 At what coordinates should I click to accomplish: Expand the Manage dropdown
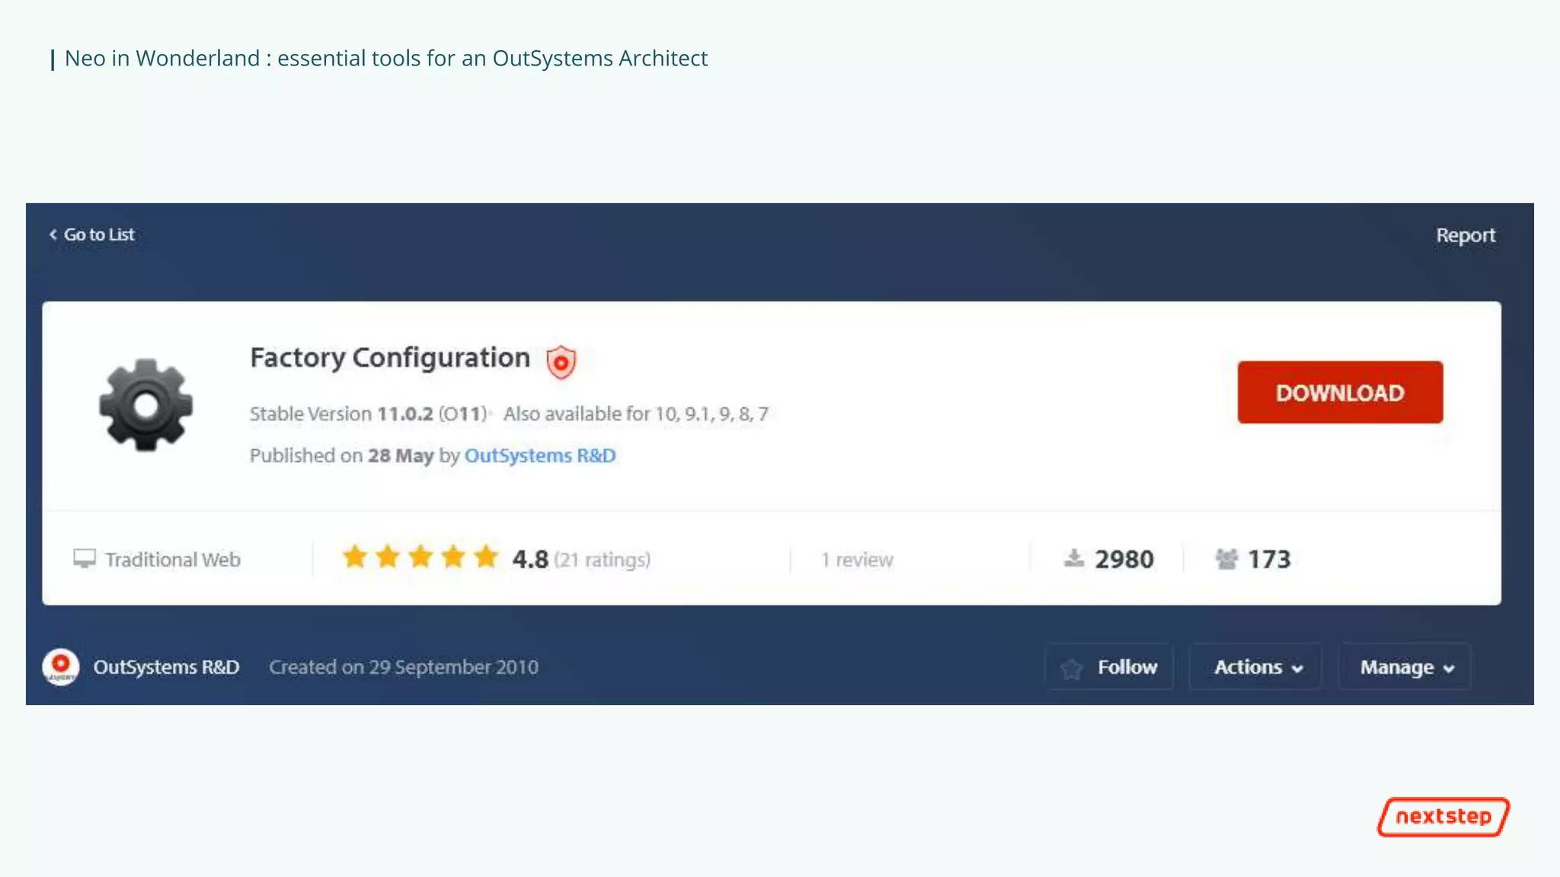[1405, 667]
